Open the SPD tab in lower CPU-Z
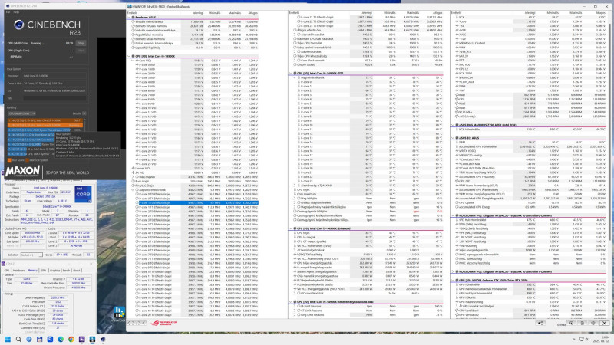The image size is (614, 345). [x=44, y=271]
